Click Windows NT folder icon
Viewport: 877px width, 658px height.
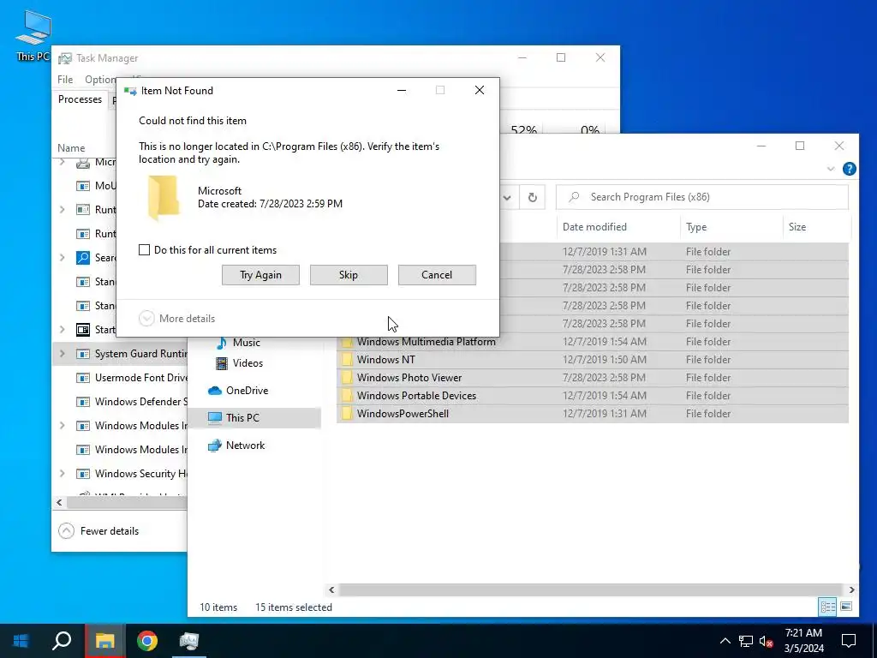[x=347, y=360]
